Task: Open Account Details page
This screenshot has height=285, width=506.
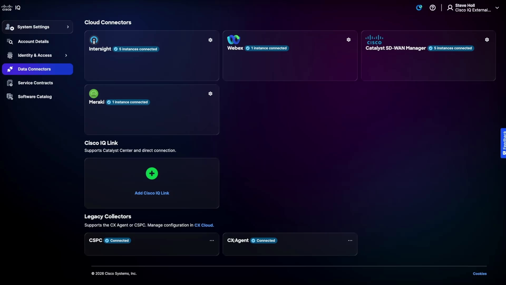Action: tap(37, 41)
